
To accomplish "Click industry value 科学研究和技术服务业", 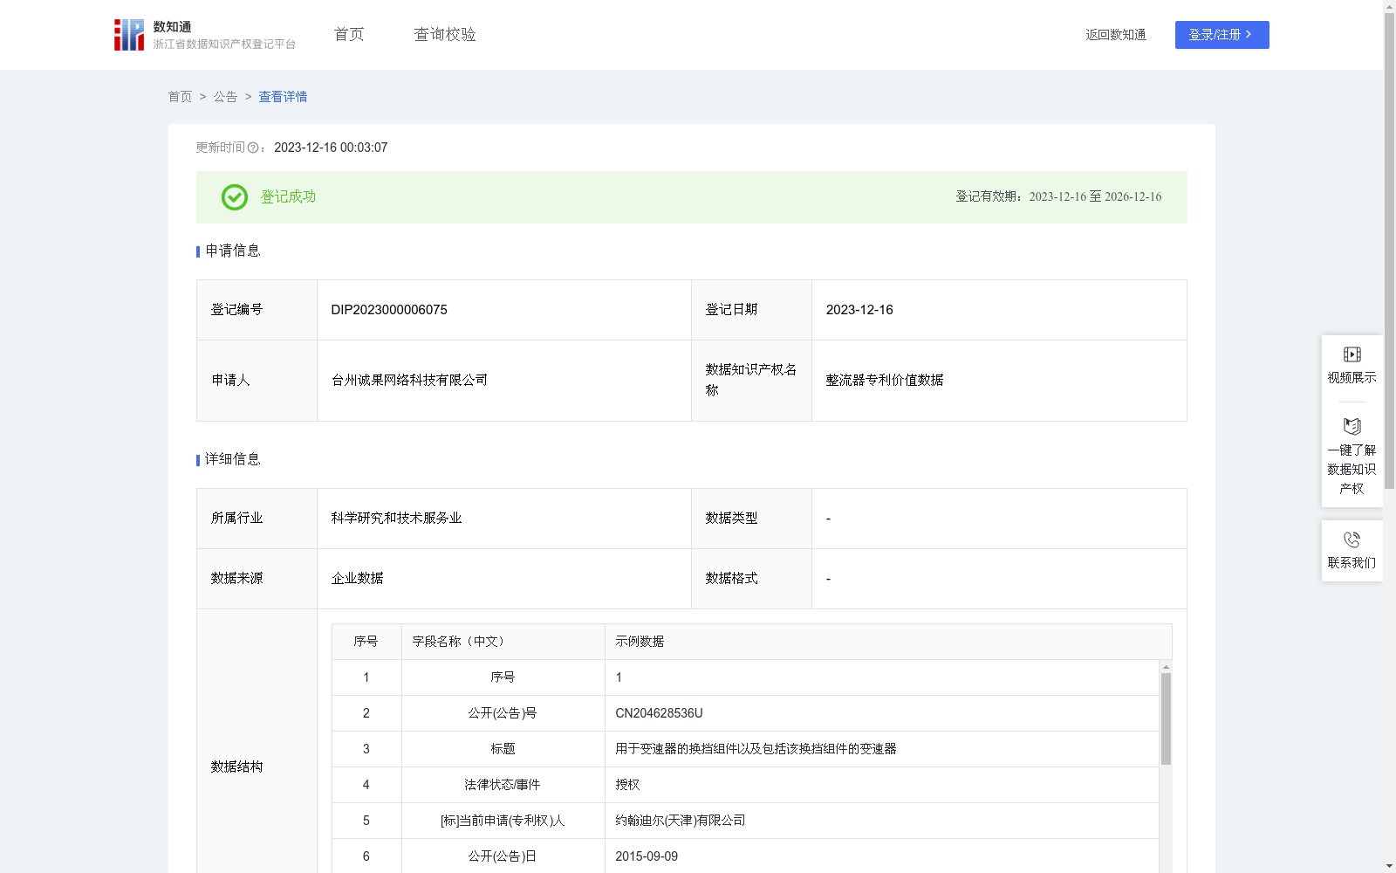I will point(396,518).
